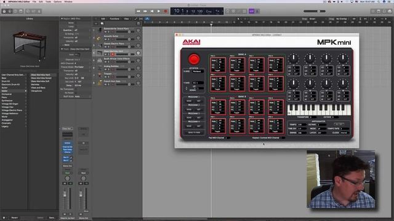Click the Classic Electric Piano track icon
This screenshot has width=394, height=221.
100,45
